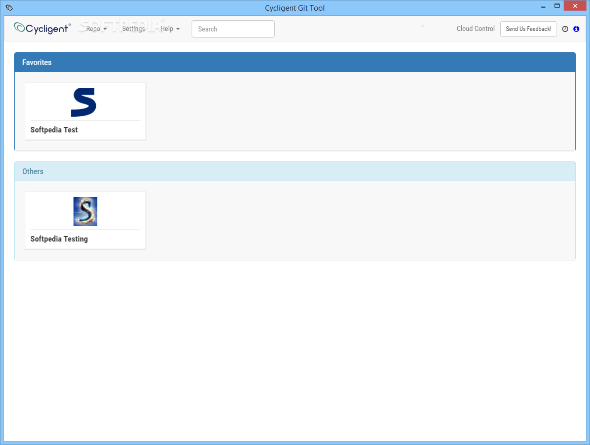Select the Softpedia Testing label

[x=59, y=239]
